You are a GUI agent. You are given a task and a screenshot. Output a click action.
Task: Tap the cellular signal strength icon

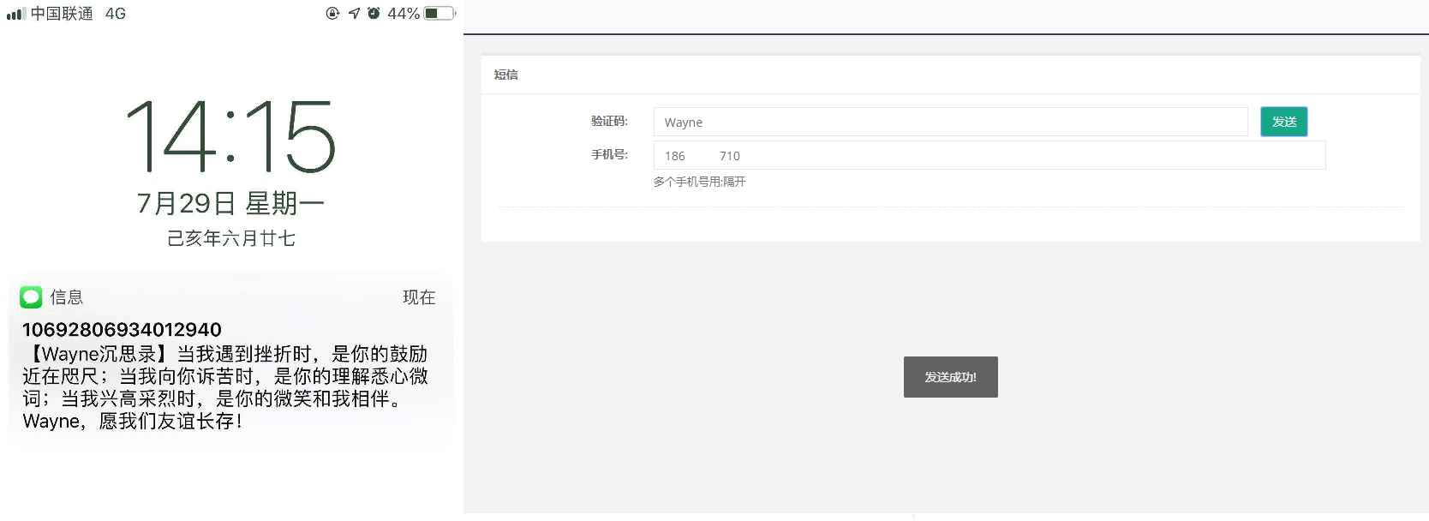pos(15,14)
